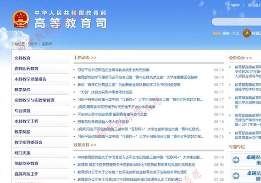
Task: Click the national emblem logo
Action: click(21, 19)
